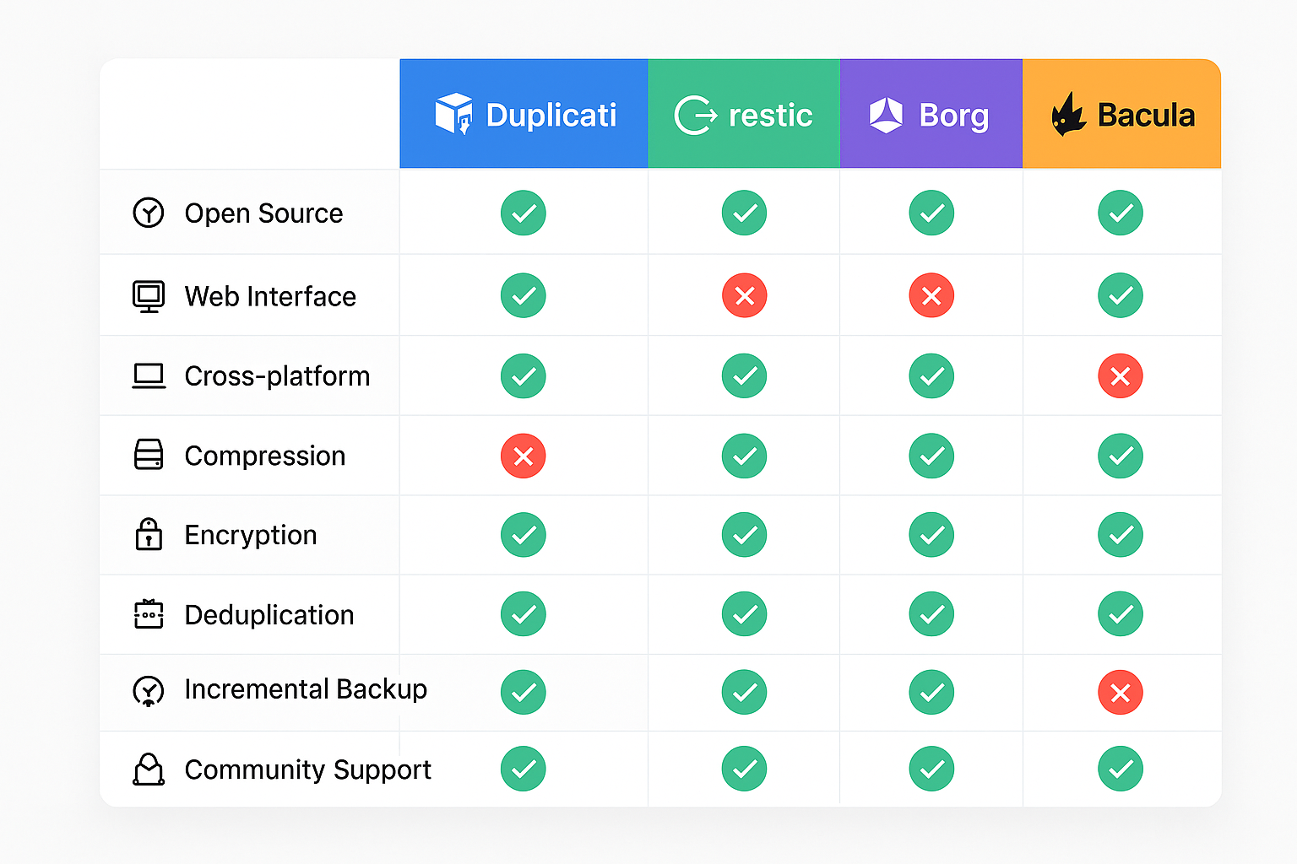Click restic's Community Support checkmark
The height and width of the screenshot is (864, 1297).
[x=745, y=769]
